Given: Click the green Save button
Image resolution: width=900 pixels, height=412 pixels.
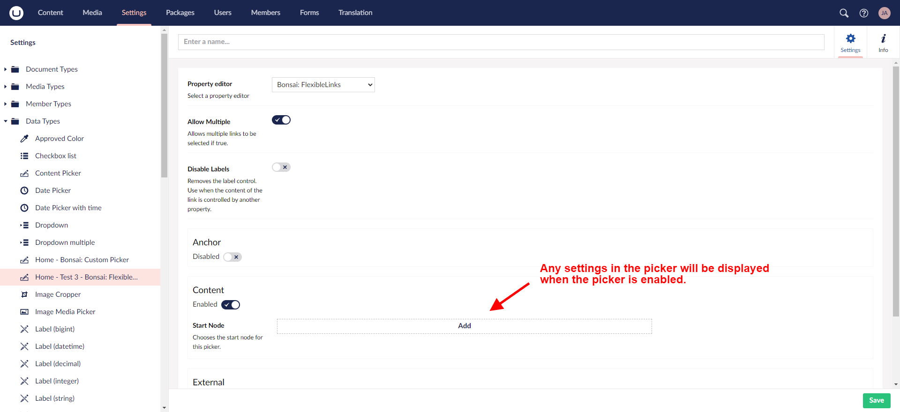Looking at the screenshot, I should tap(876, 400).
